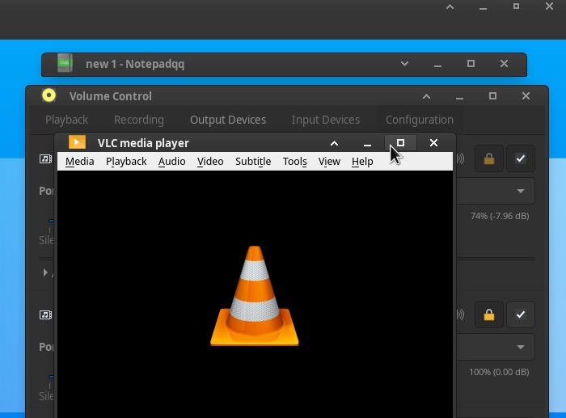Shade the VLC media player window

coord(334,143)
